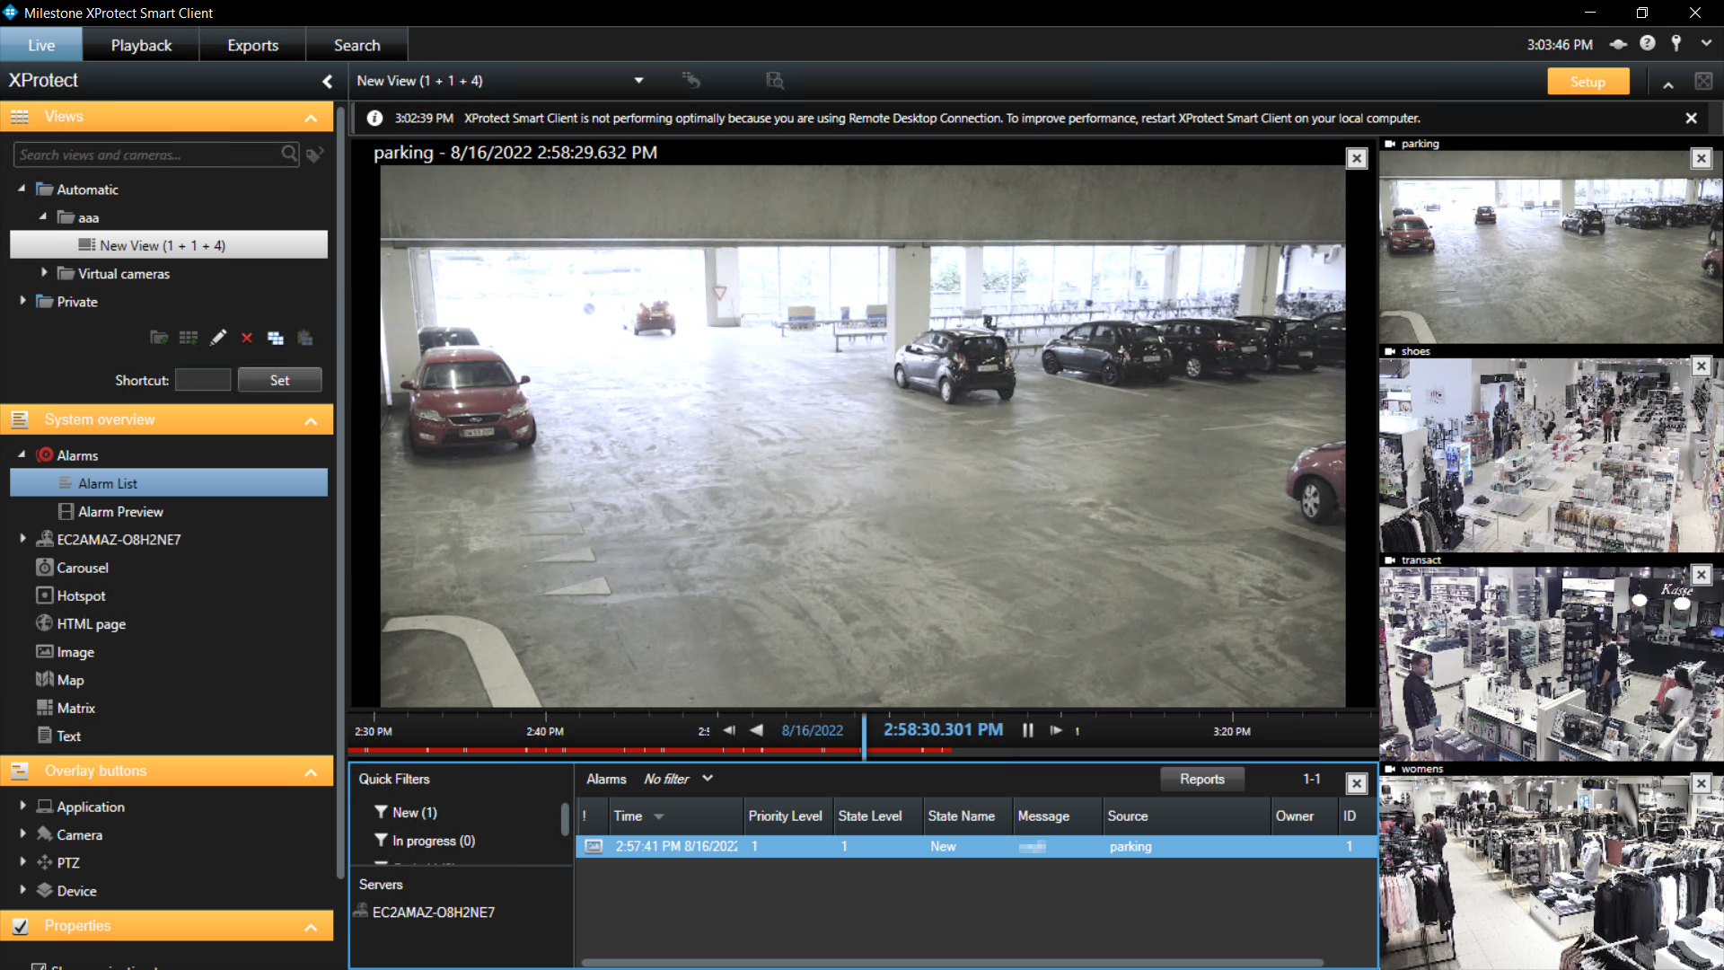This screenshot has width=1724, height=970.
Task: Click the rename view pencil icon
Action: click(x=218, y=338)
